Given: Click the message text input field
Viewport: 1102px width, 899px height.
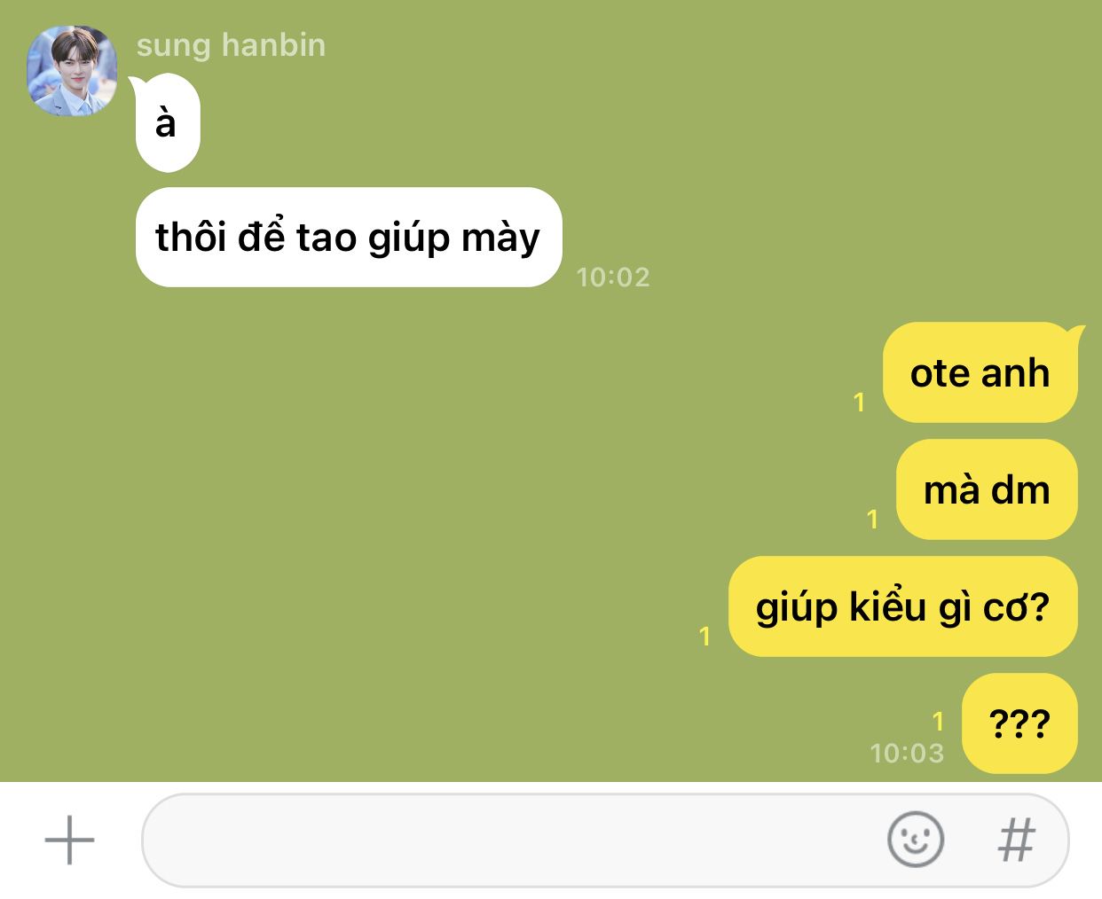Looking at the screenshot, I should [605, 840].
